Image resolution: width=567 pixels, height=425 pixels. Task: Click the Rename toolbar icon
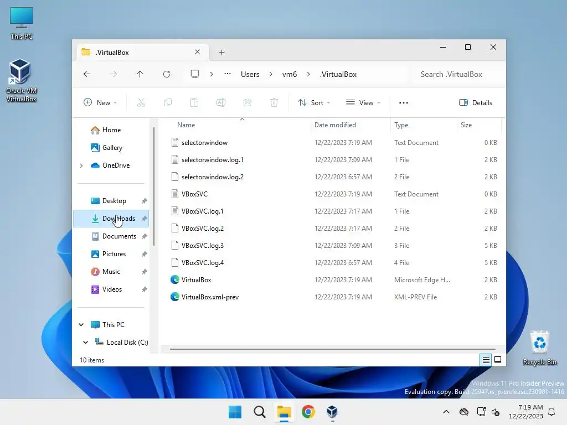point(221,102)
